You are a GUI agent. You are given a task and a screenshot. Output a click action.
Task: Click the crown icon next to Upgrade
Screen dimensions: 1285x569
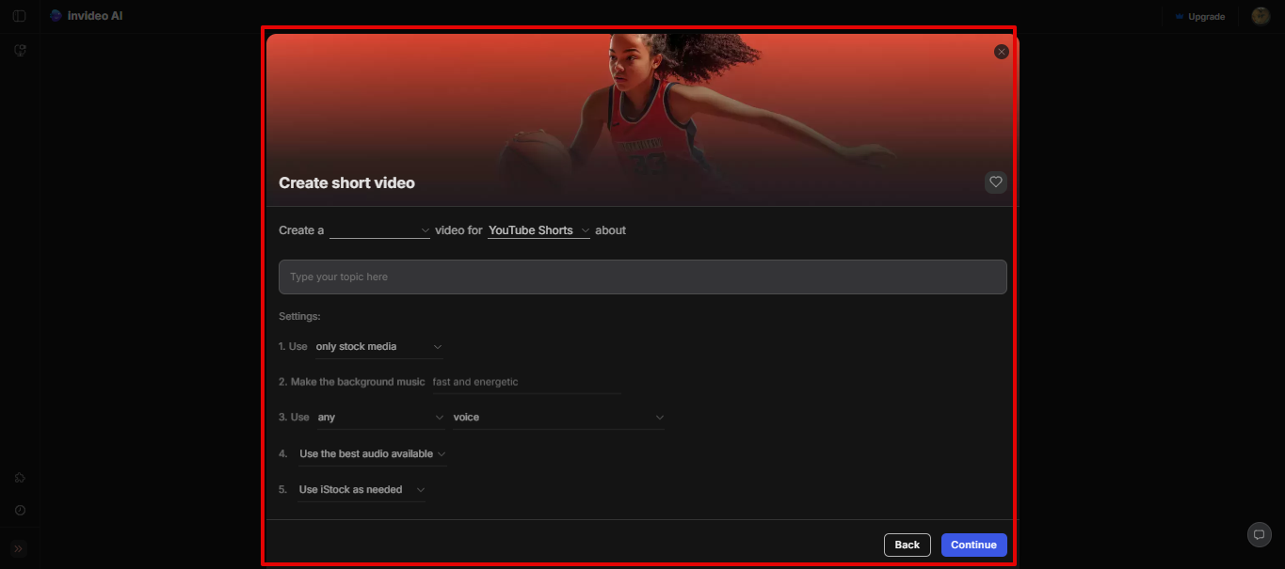(1179, 16)
